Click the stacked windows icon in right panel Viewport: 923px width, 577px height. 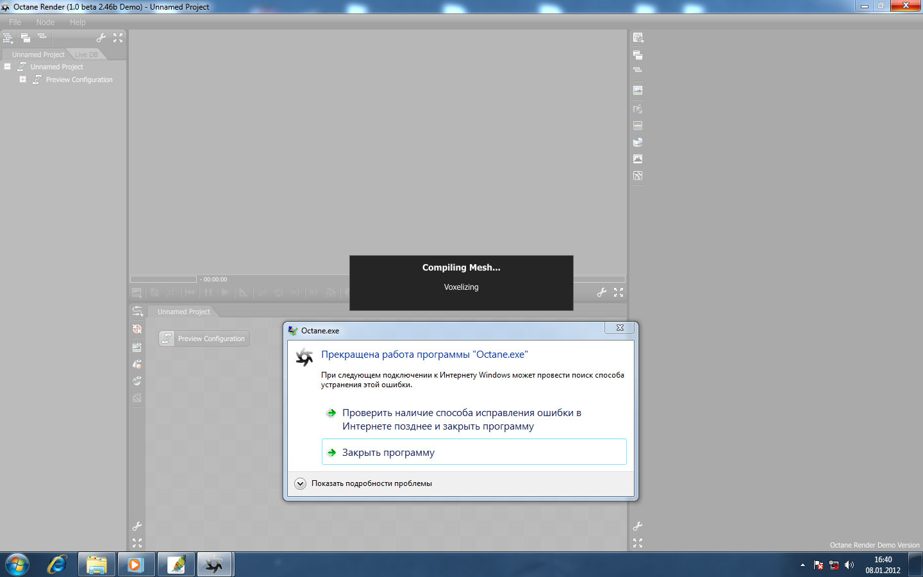(x=638, y=55)
